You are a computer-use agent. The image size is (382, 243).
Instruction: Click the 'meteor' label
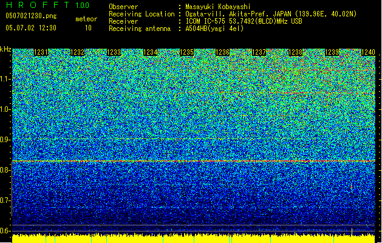pos(86,19)
